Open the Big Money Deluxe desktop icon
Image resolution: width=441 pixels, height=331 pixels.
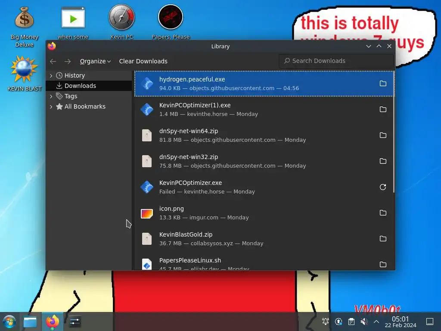pos(25,27)
